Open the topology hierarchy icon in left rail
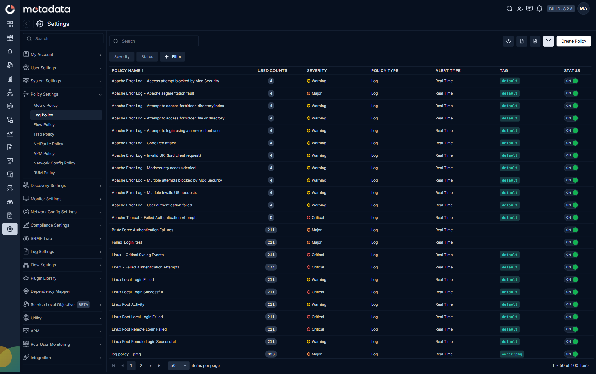Image resolution: width=596 pixels, height=374 pixels. coord(10,92)
